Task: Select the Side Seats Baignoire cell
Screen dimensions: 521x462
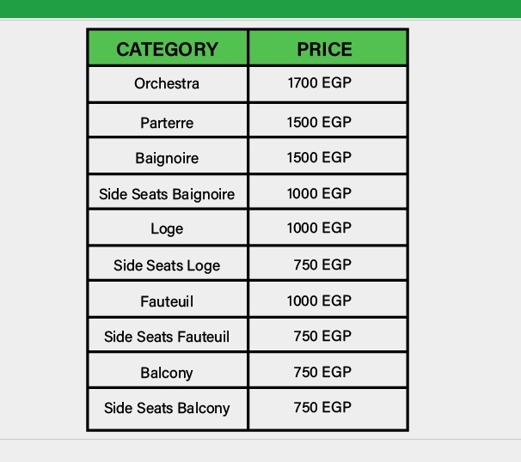Action: coord(167,194)
